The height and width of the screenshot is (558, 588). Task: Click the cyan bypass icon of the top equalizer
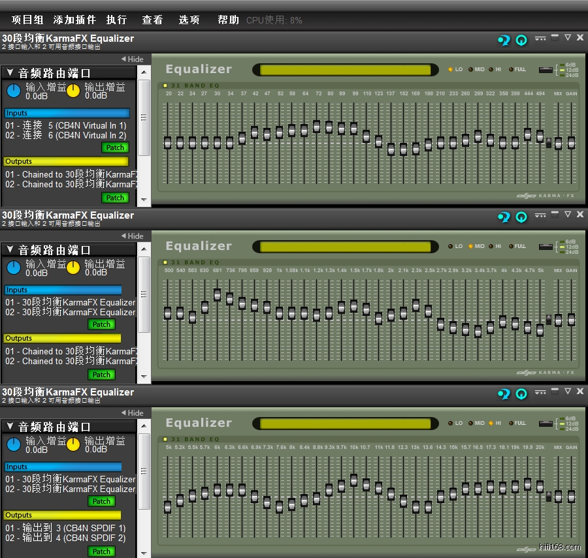pyautogui.click(x=503, y=40)
